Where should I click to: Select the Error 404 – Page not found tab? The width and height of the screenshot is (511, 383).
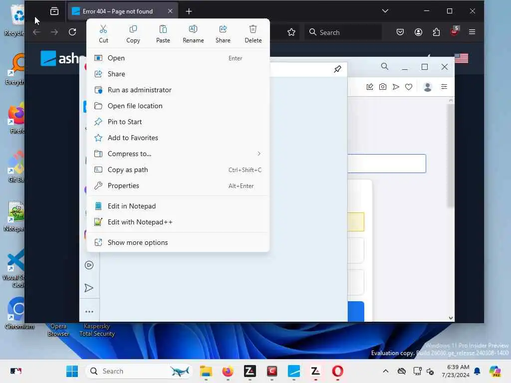coord(123,11)
